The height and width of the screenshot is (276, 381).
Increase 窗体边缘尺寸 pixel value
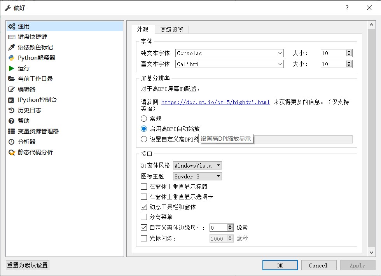click(x=230, y=226)
